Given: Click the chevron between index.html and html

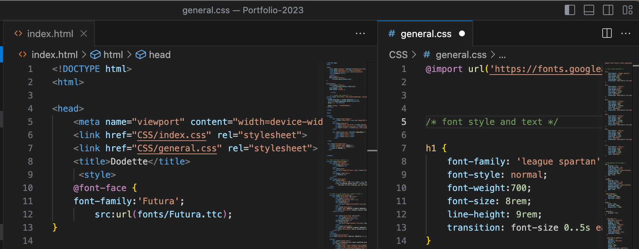Looking at the screenshot, I should point(84,54).
